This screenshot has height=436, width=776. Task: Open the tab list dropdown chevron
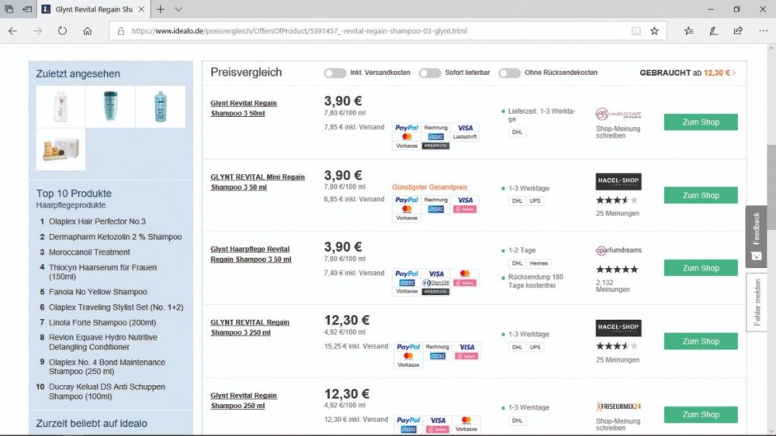[x=178, y=9]
